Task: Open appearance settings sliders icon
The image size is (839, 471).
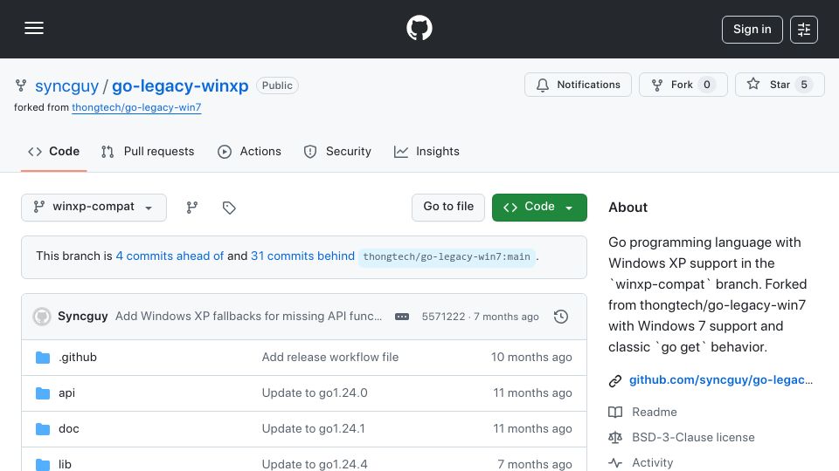Action: point(804,30)
